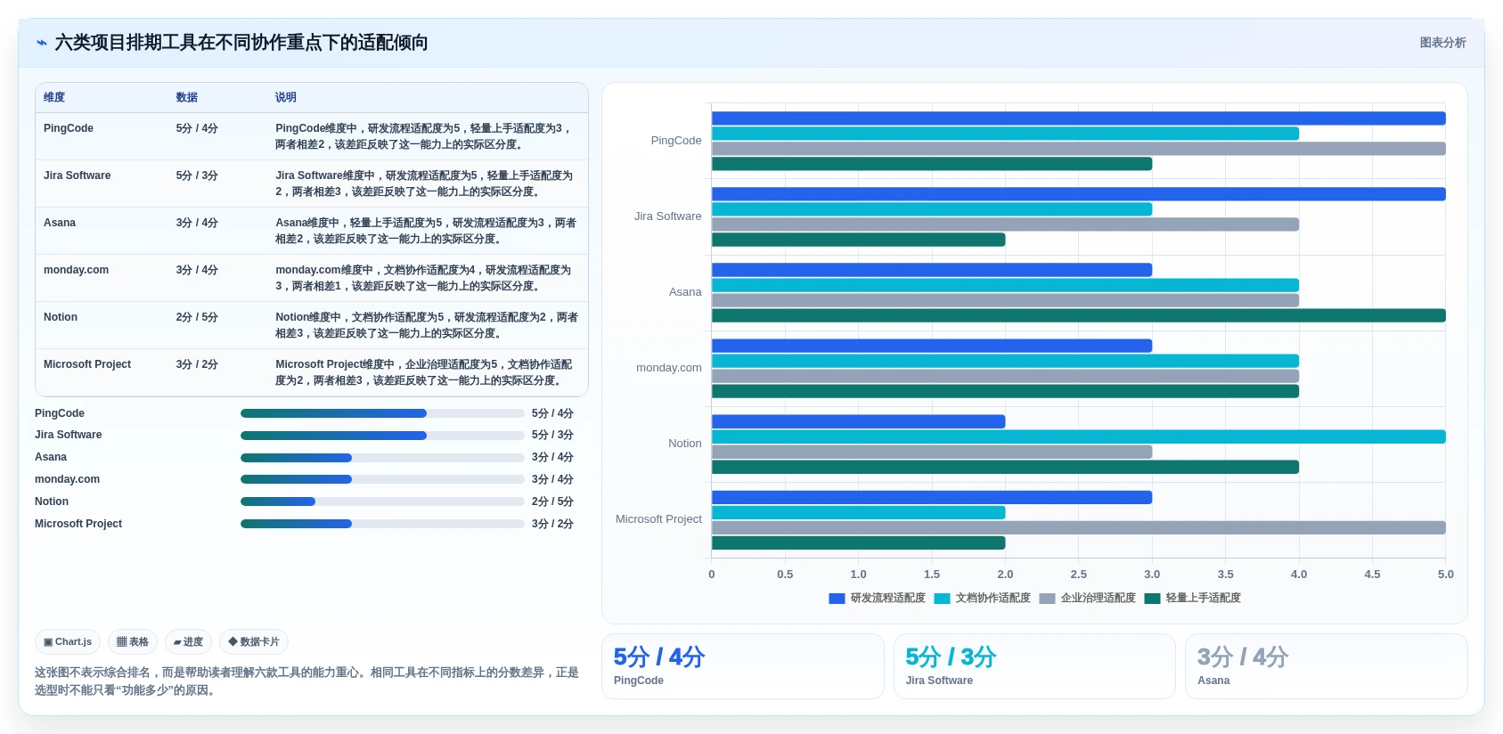Click the footnote paragraph starting 这张图不表示综合排名

coord(306,681)
